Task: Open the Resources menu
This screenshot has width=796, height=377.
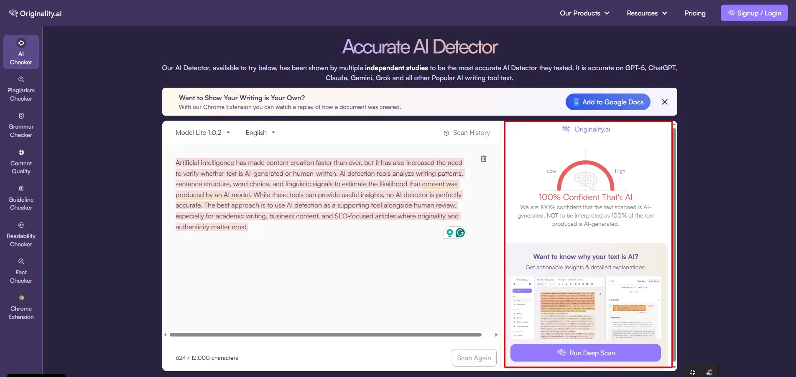Action: tap(647, 13)
